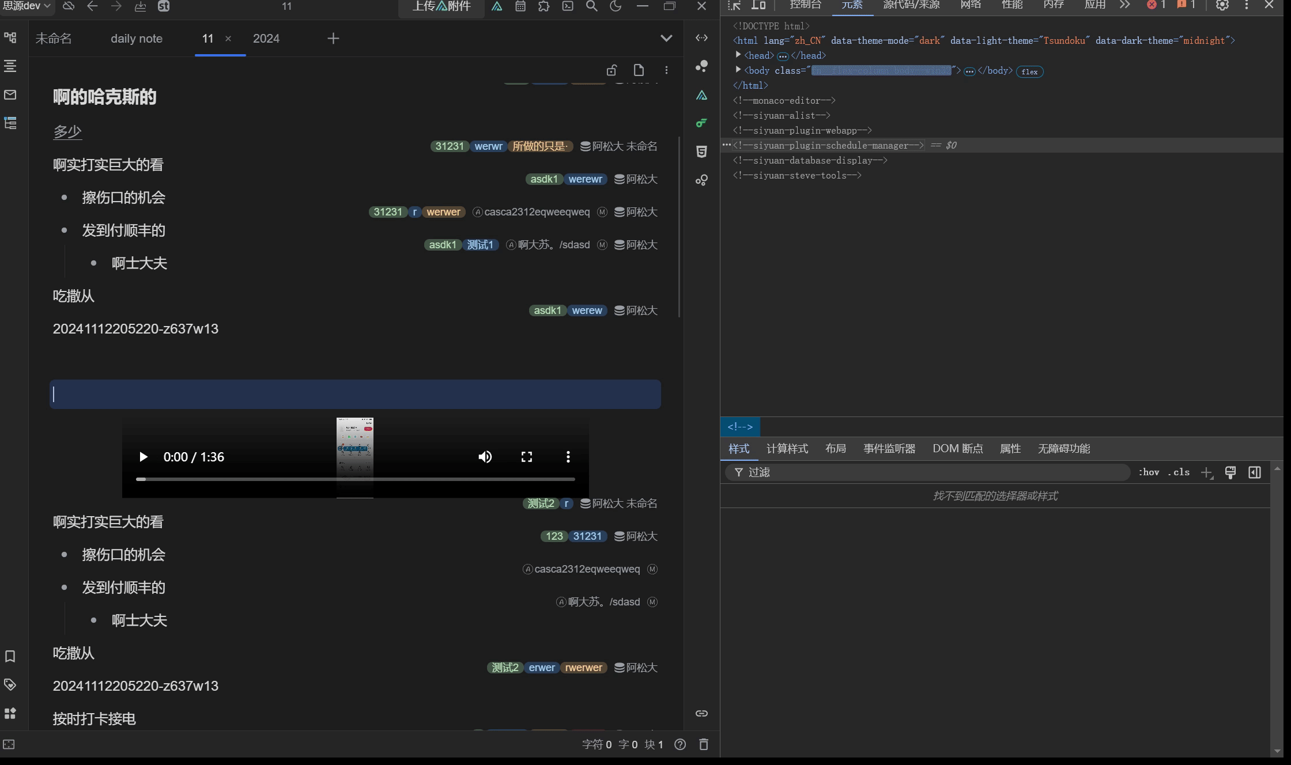This screenshot has width=1291, height=765.
Task: Open the tags panel icon
Action: pos(10,684)
